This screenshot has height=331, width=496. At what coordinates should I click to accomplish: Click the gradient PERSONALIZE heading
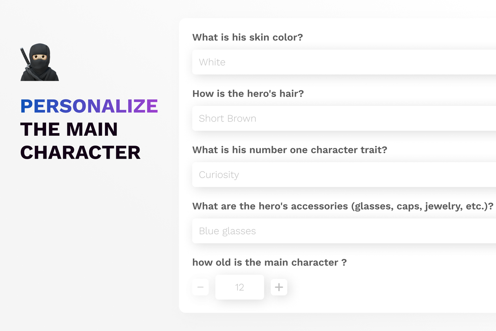(89, 106)
